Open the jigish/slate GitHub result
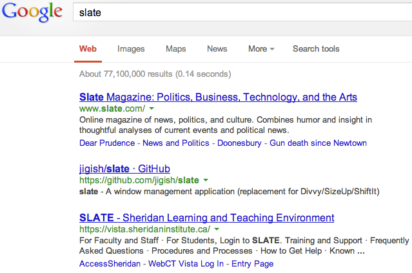The width and height of the screenshot is (412, 273). [x=124, y=169]
